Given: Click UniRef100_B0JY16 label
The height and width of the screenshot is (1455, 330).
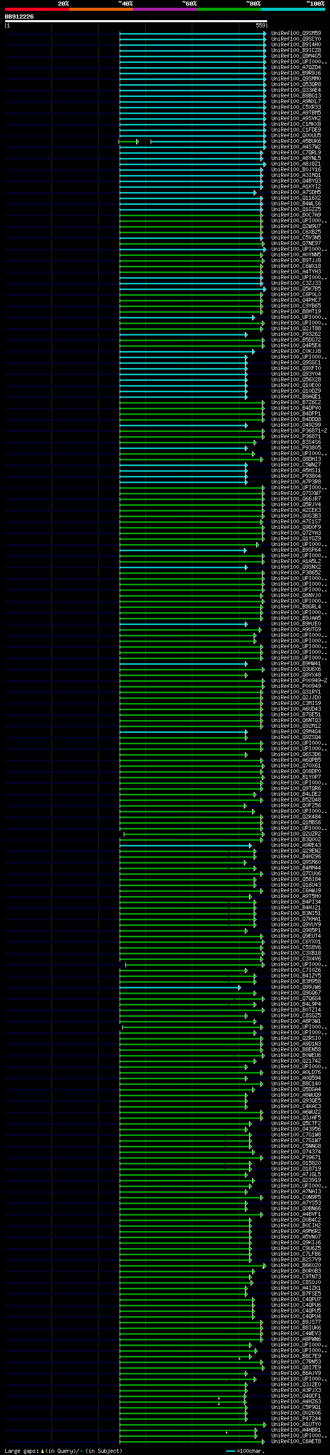Looking at the screenshot, I should 296,170.
